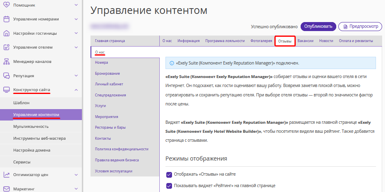Click the icon beside Управление отелем
Viewport: 385px width, 192px height.
tap(7, 47)
